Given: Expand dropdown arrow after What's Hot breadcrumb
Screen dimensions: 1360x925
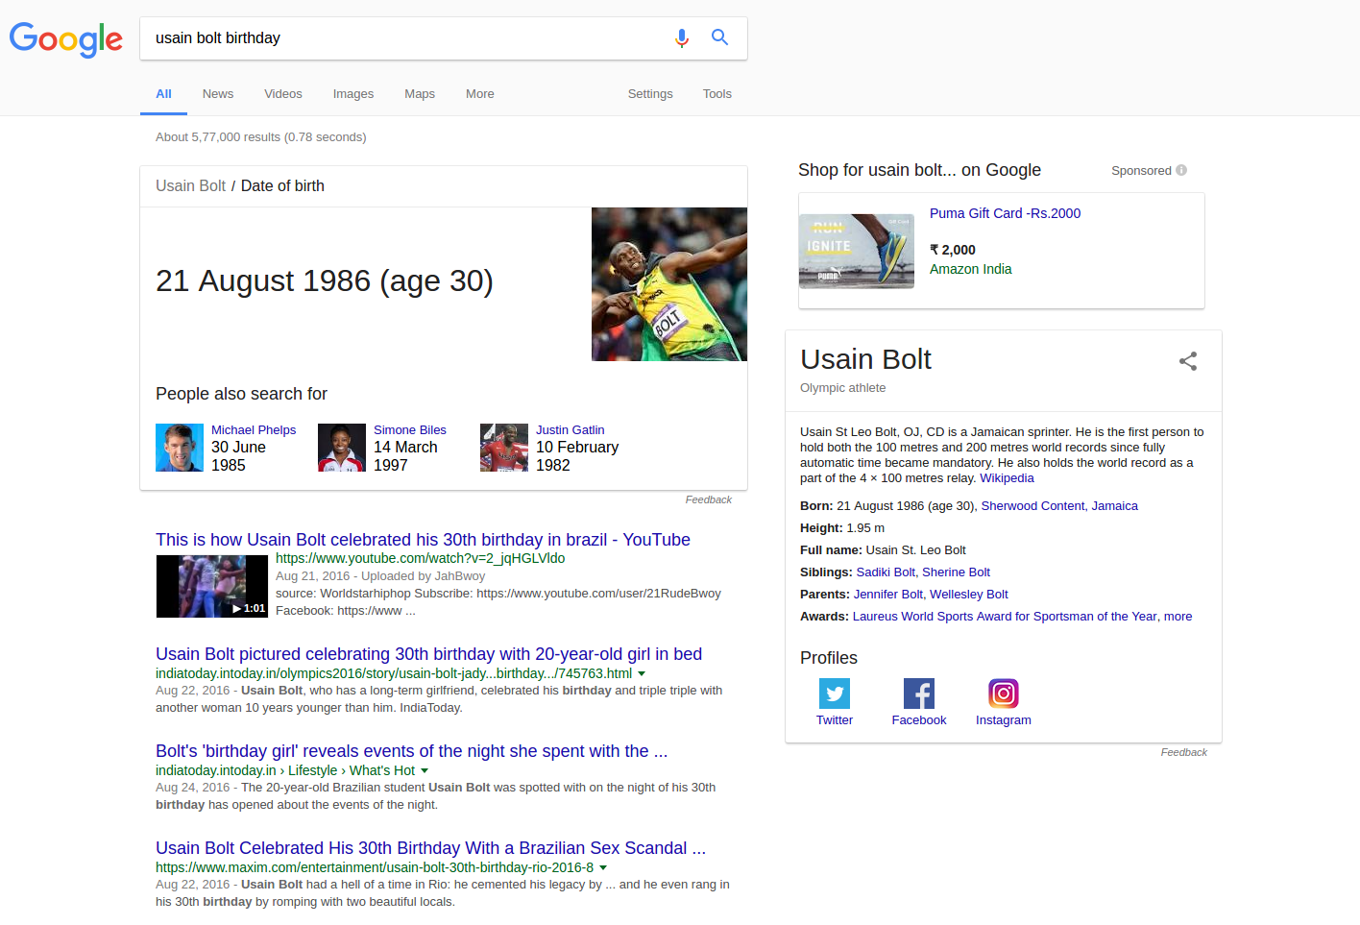Looking at the screenshot, I should (425, 771).
